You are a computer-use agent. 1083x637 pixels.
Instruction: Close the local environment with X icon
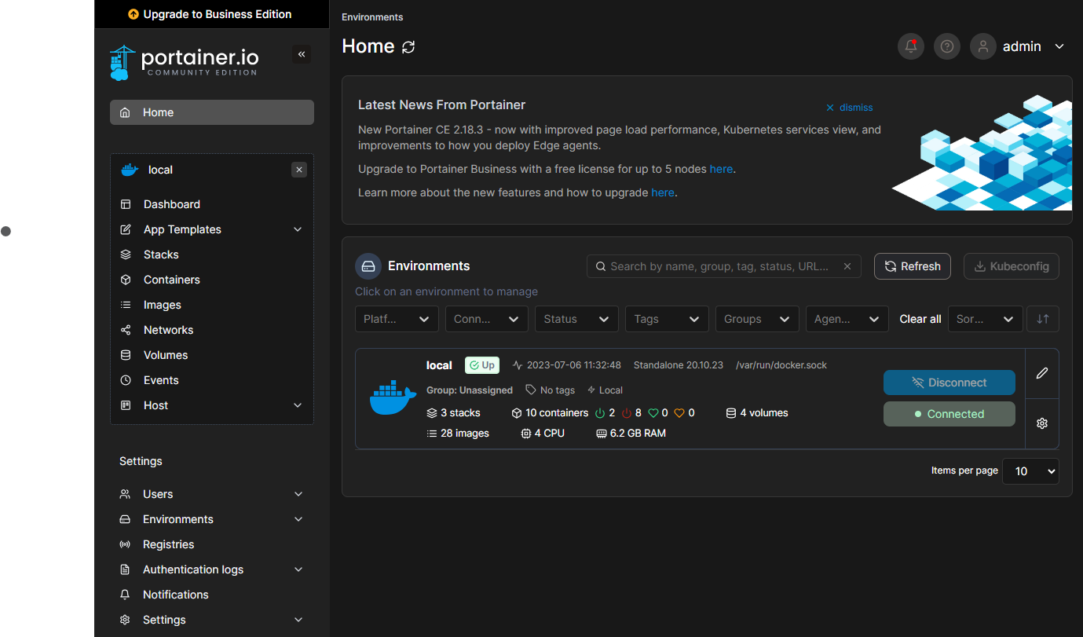[x=299, y=170]
